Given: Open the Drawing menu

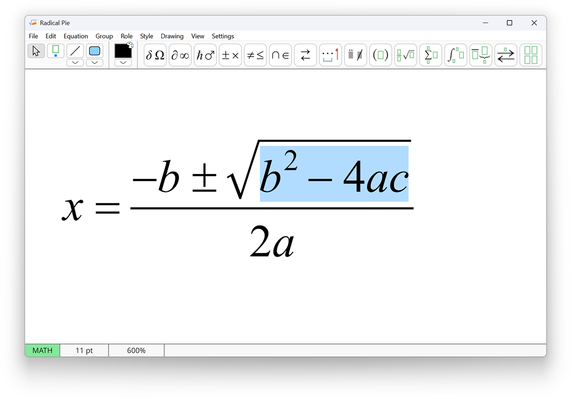Looking at the screenshot, I should pos(172,36).
